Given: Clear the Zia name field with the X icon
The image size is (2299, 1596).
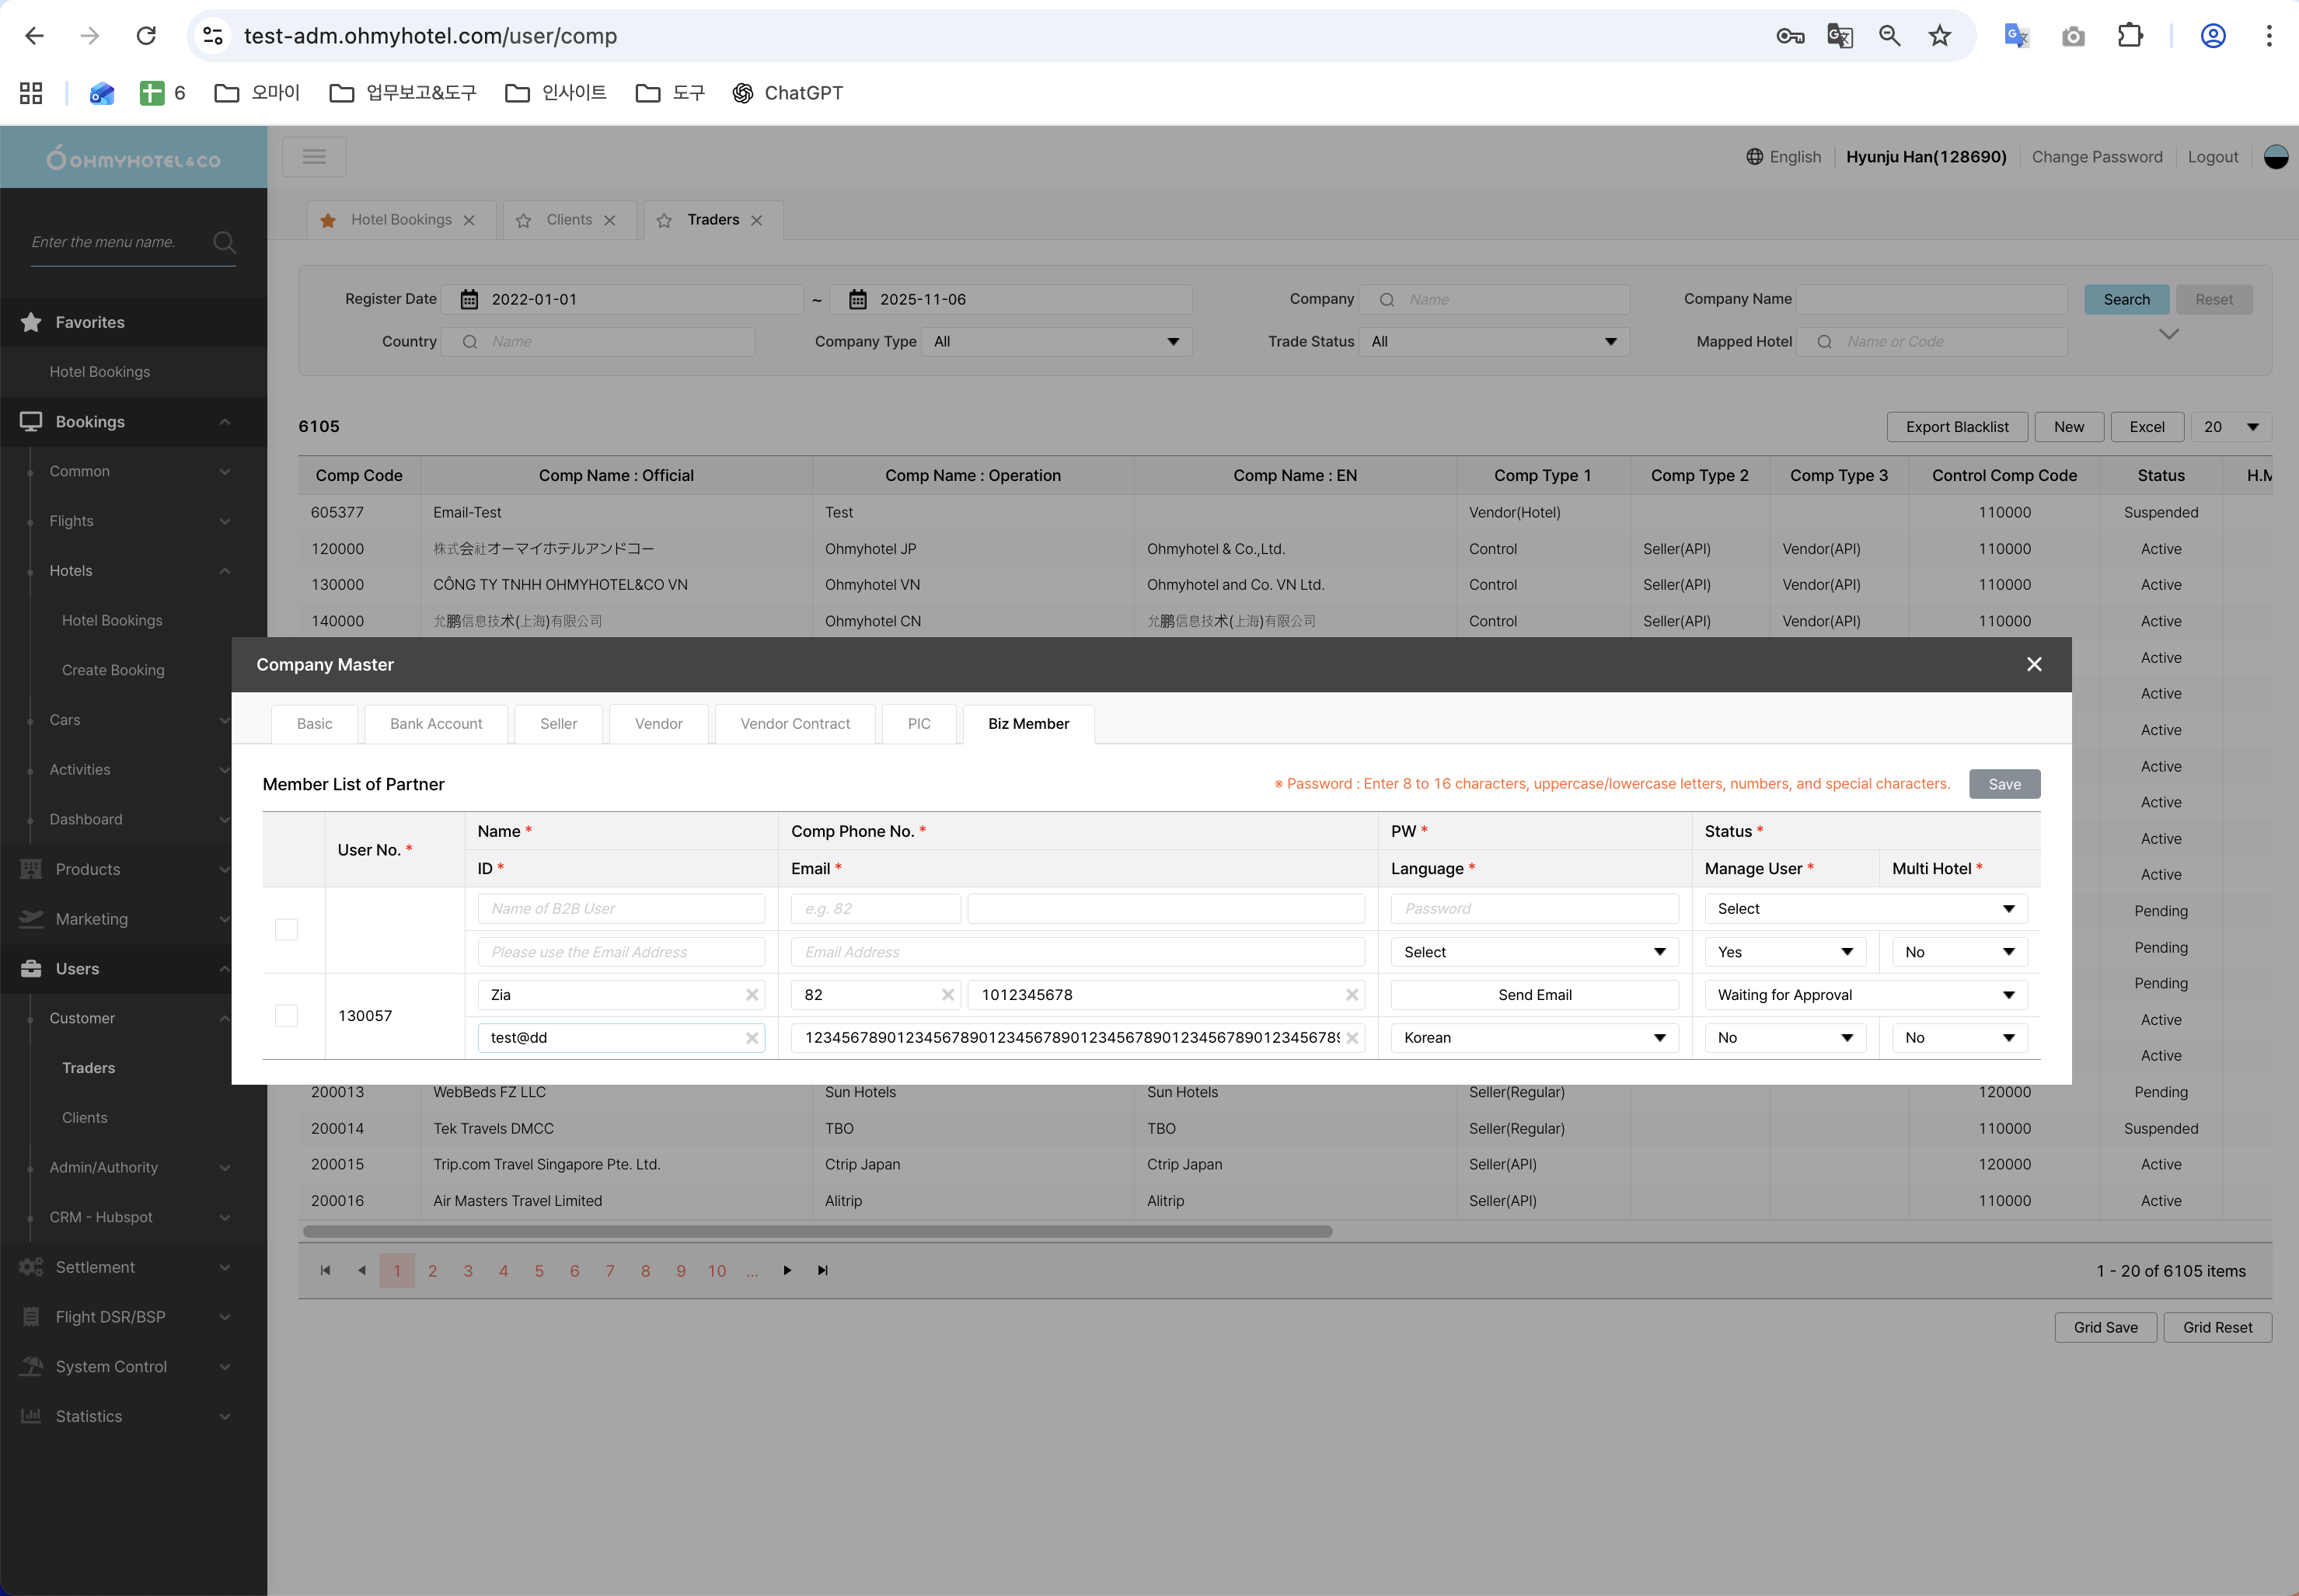Looking at the screenshot, I should pyautogui.click(x=752, y=995).
